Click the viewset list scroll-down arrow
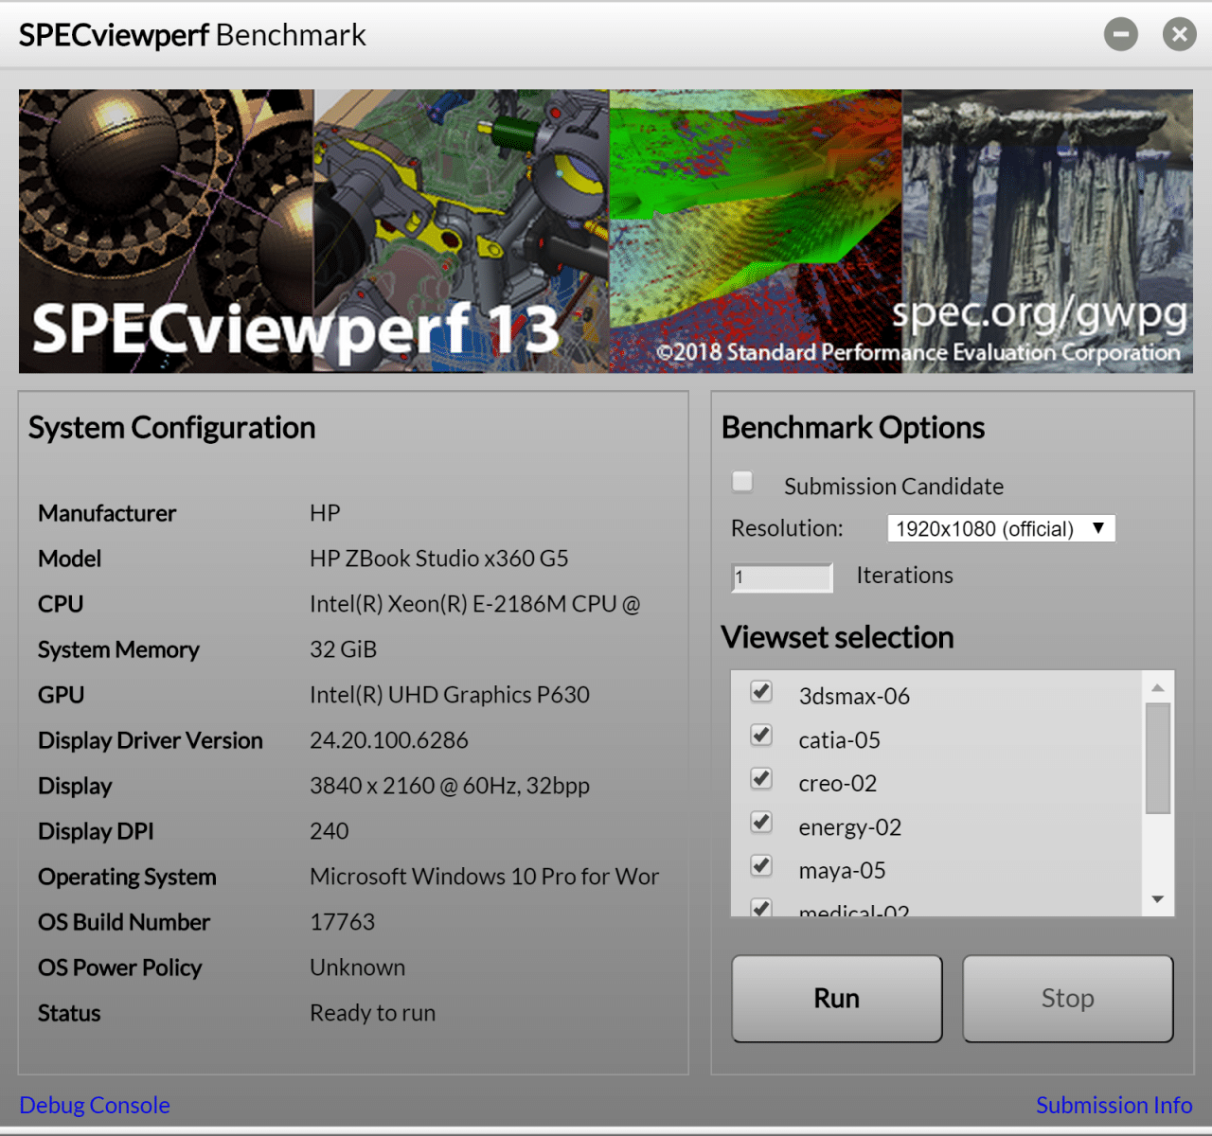The height and width of the screenshot is (1136, 1212). 1158,899
